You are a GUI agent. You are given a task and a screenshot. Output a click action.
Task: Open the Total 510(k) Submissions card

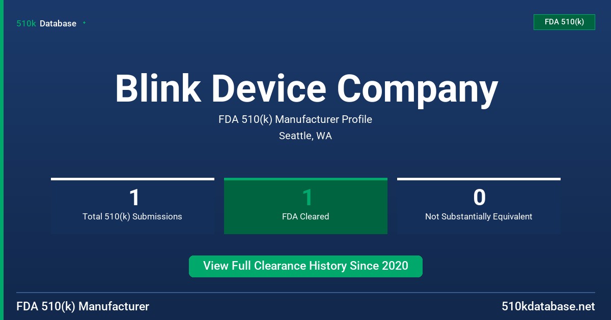tap(132, 206)
